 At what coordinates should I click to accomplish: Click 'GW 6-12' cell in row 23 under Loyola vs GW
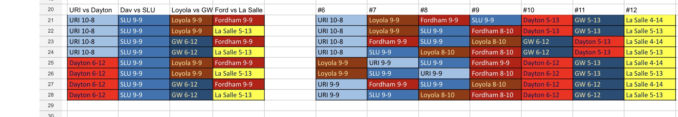coord(191,42)
